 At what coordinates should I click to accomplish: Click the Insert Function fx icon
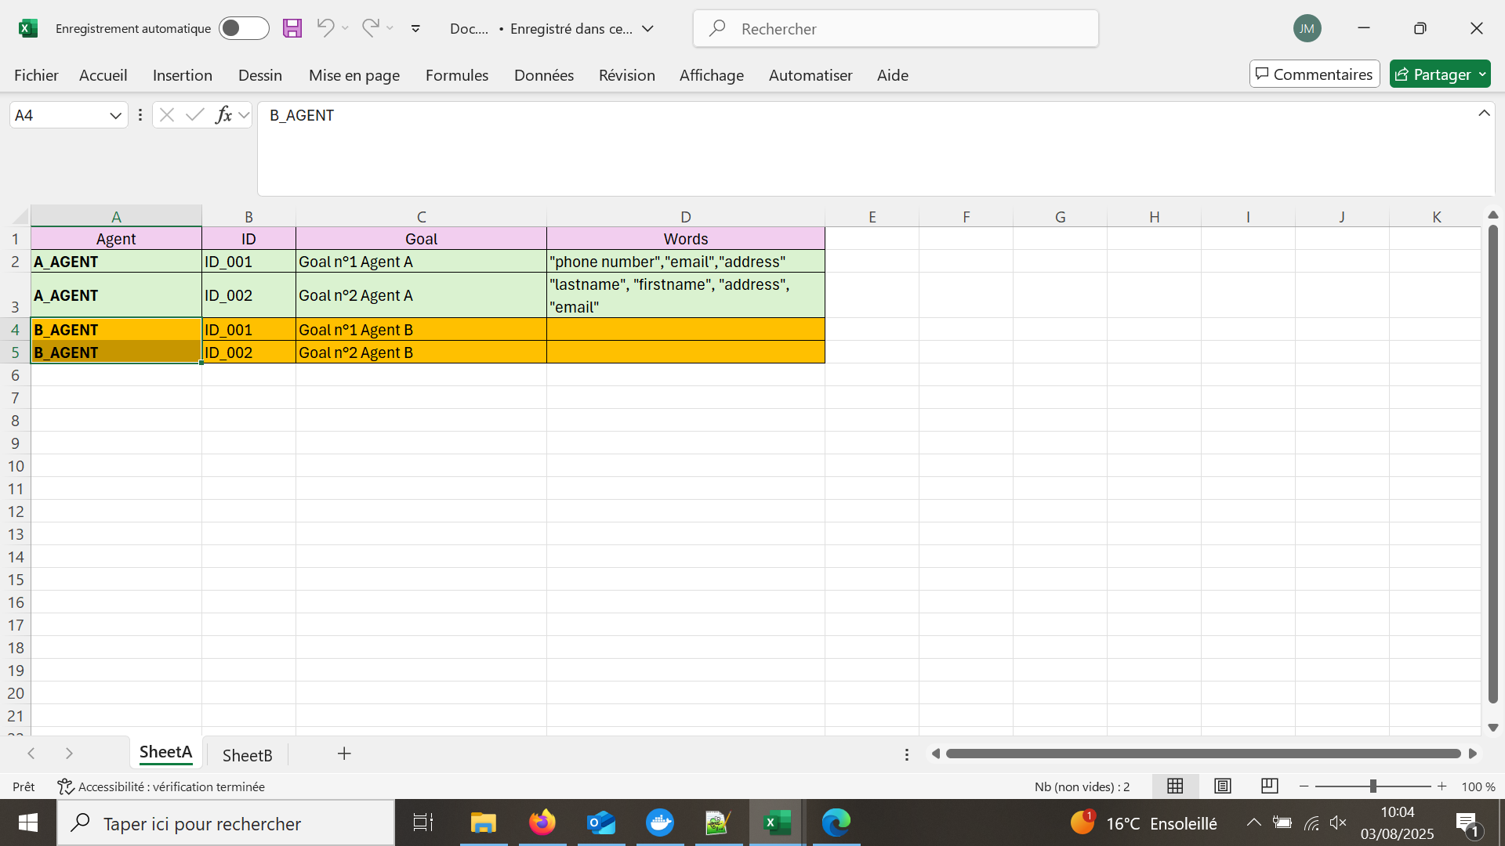coord(223,115)
